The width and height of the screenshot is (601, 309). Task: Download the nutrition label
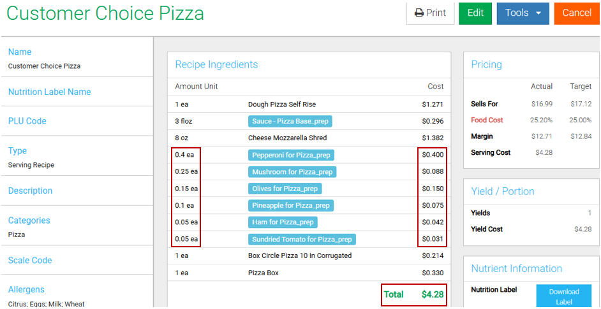tap(563, 297)
